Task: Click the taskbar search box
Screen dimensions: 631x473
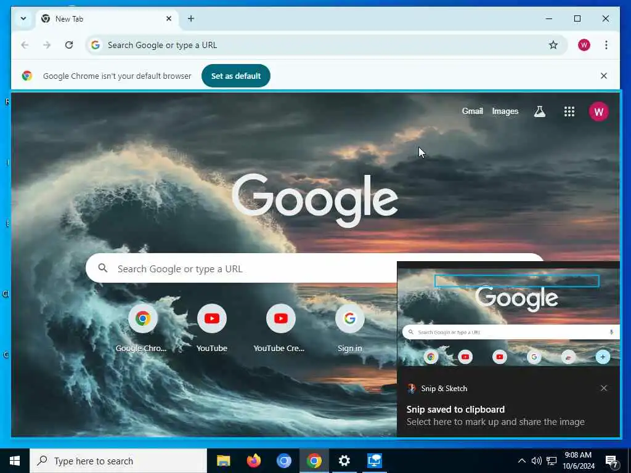Action: click(118, 461)
